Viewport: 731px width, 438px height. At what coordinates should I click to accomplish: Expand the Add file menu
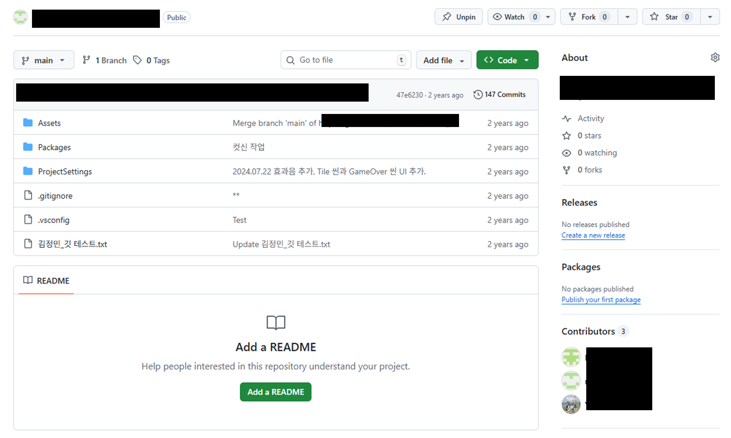tap(443, 60)
